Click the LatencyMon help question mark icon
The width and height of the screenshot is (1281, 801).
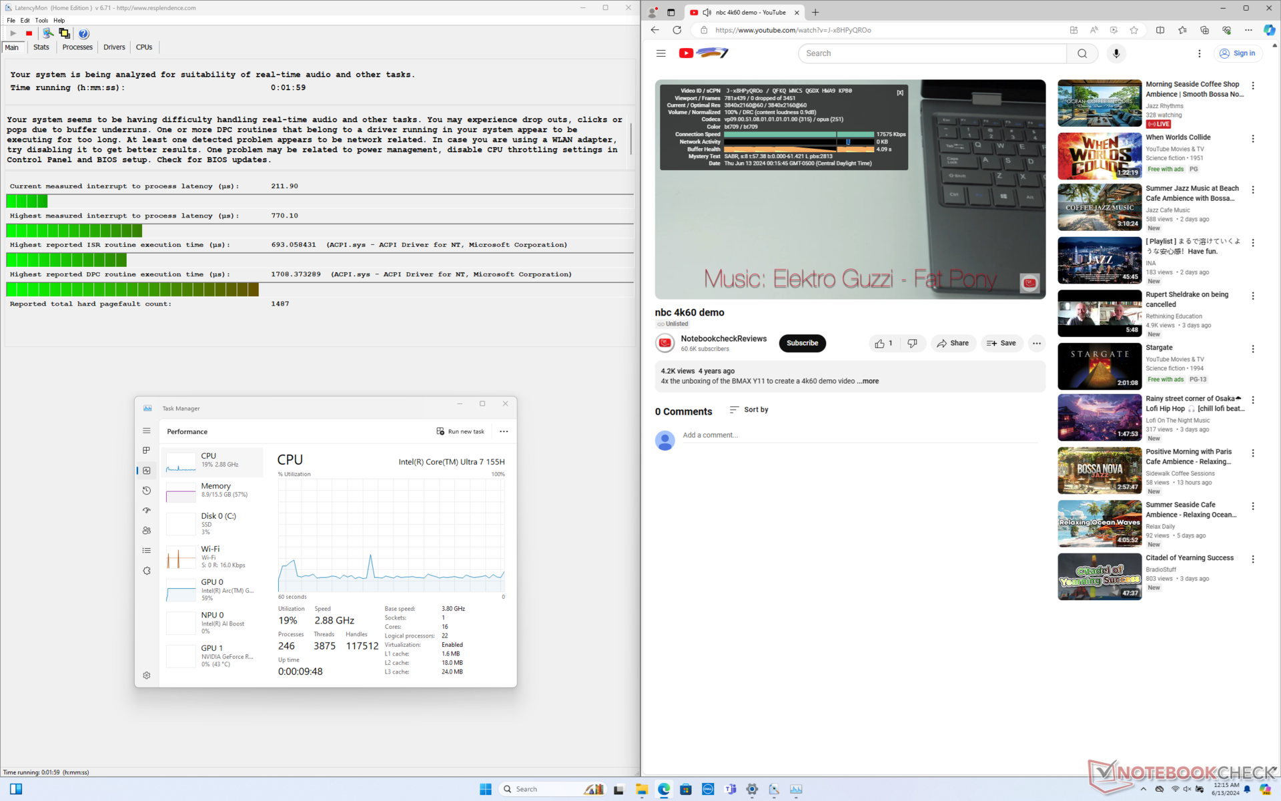tap(83, 33)
